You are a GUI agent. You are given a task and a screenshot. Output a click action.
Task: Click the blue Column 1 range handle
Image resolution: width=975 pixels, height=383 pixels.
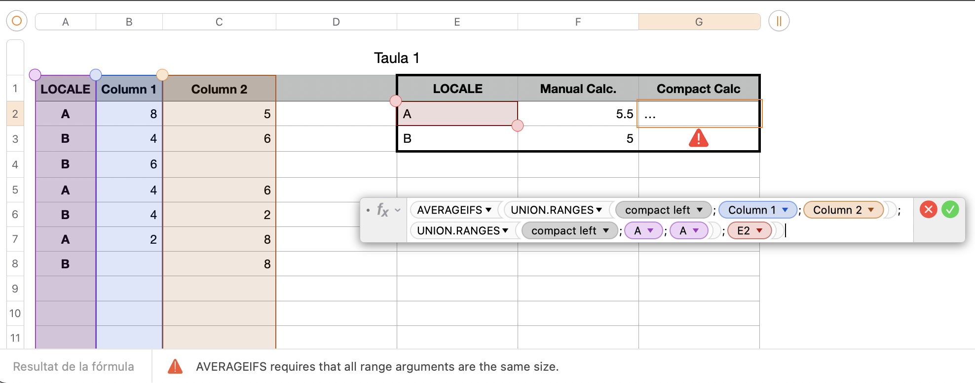pyautogui.click(x=96, y=75)
